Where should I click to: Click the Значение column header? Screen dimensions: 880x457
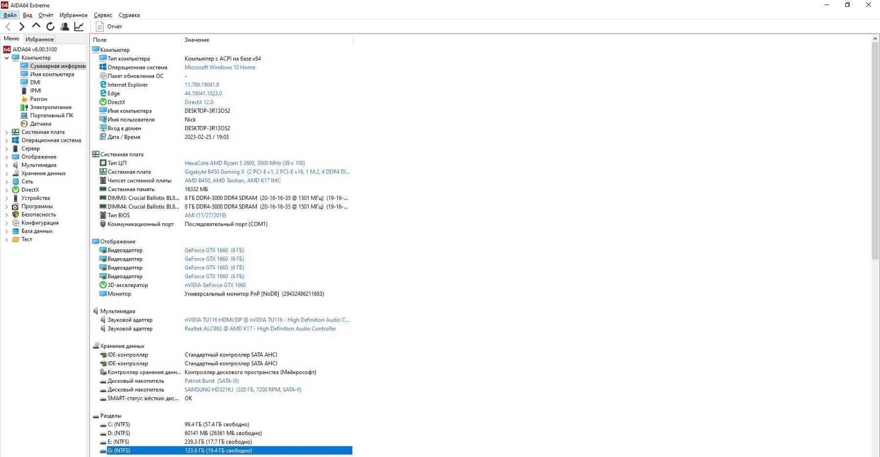pyautogui.click(x=267, y=40)
